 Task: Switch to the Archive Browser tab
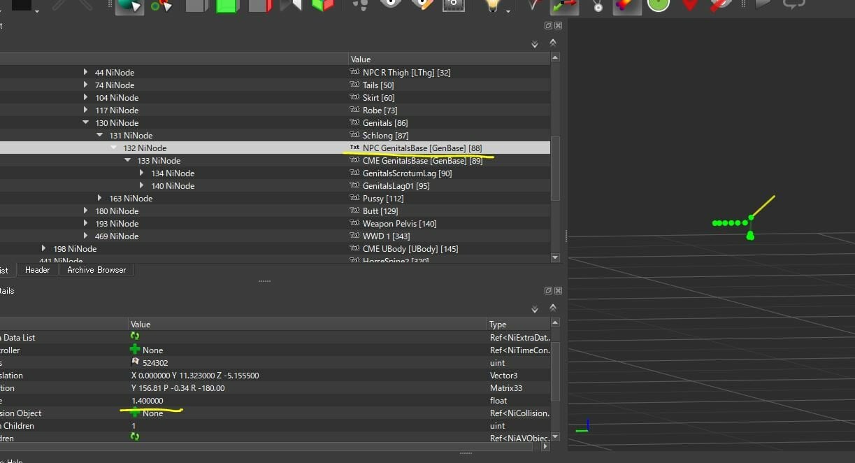point(96,270)
